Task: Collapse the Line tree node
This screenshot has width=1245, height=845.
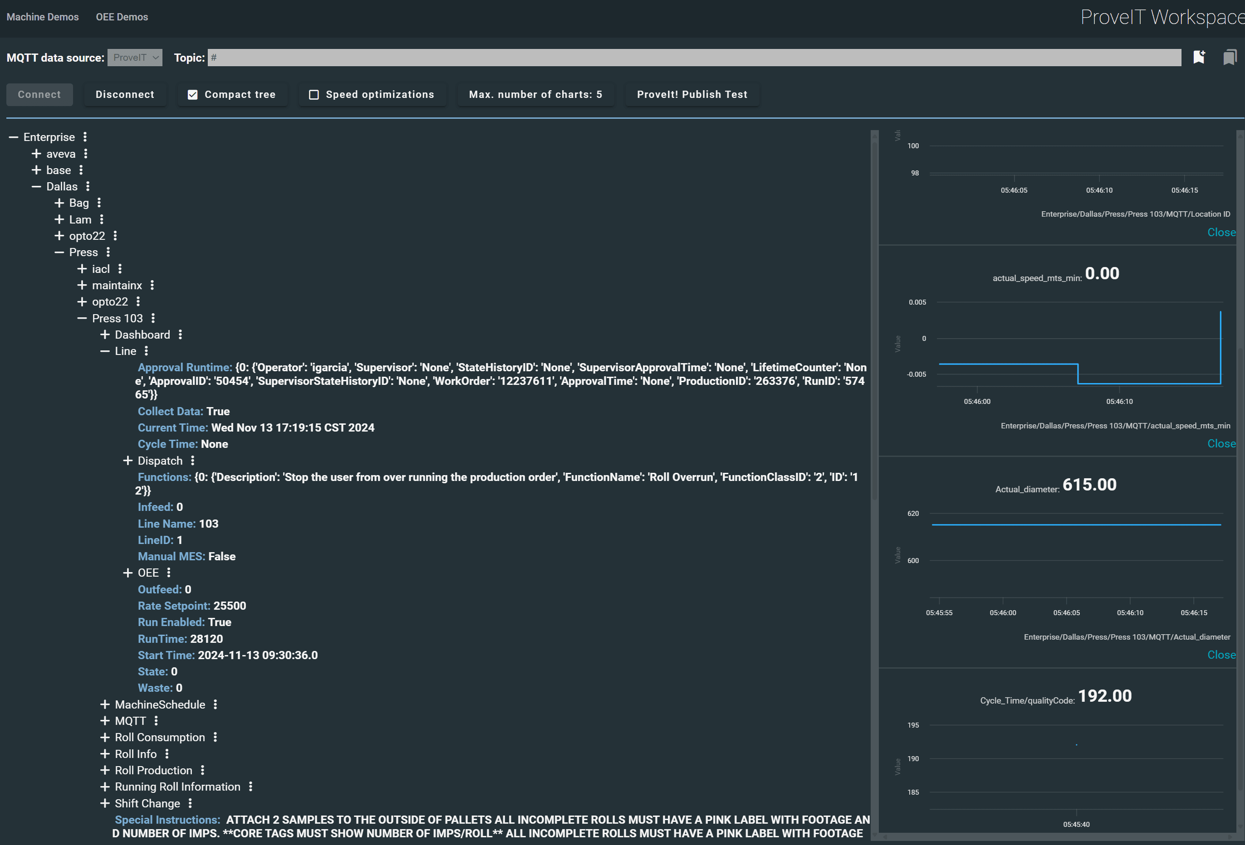Action: point(105,351)
